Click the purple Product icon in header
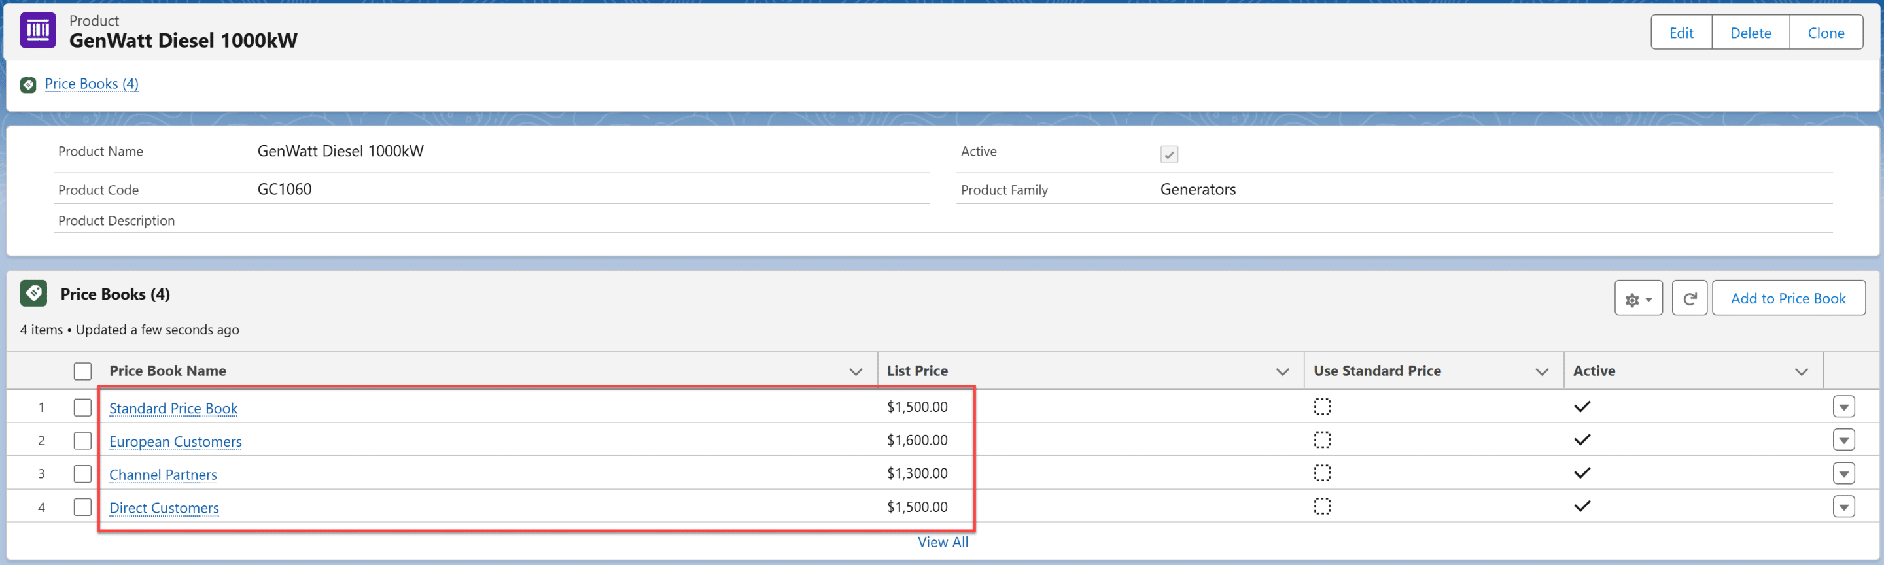 (x=38, y=31)
